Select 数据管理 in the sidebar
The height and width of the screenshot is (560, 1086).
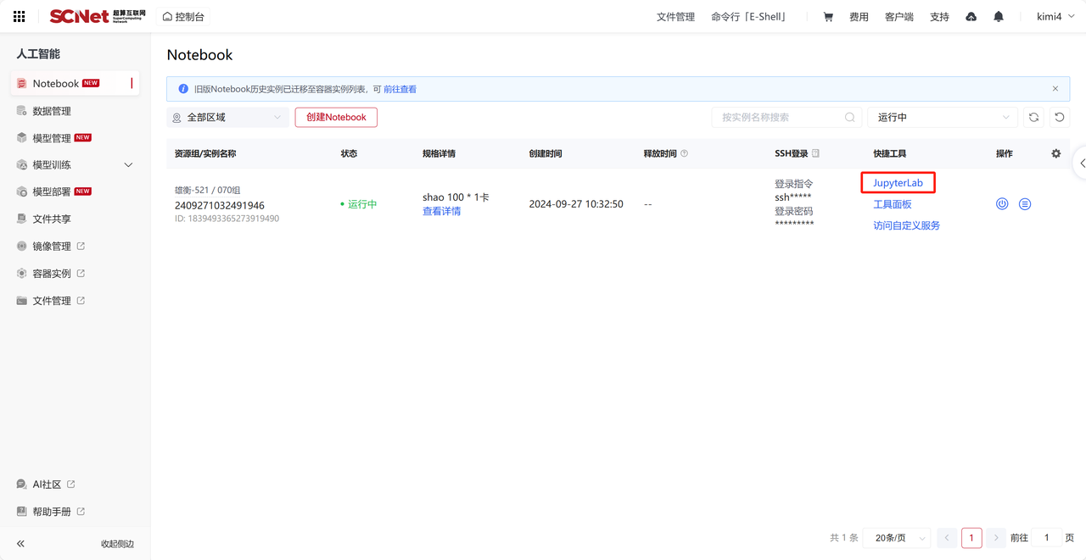(52, 111)
